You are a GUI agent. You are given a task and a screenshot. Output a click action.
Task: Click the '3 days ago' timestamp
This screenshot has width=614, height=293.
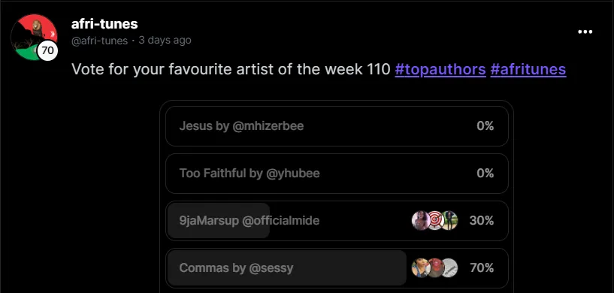click(x=165, y=40)
